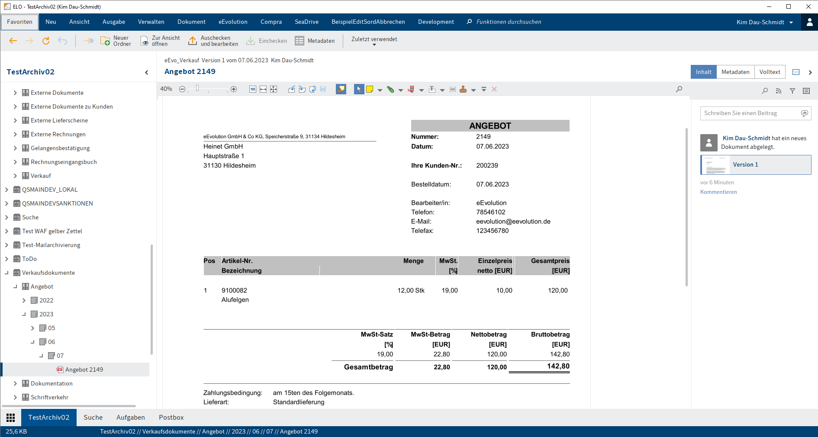Go back with the orange left arrow

coord(13,41)
